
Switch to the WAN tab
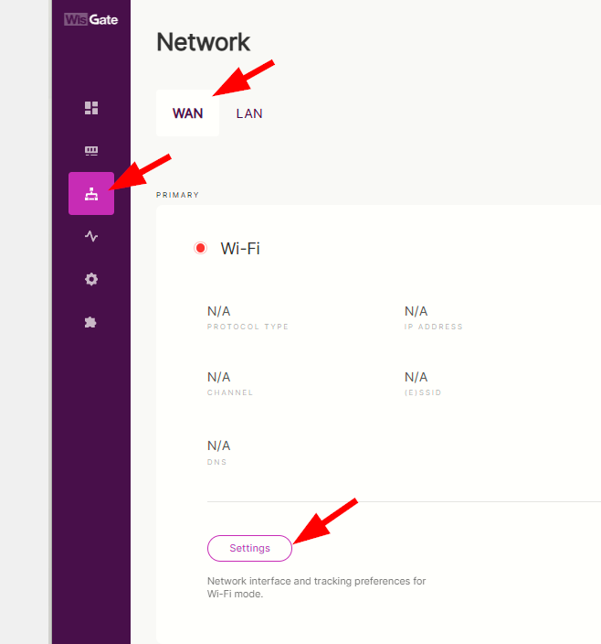[187, 113]
